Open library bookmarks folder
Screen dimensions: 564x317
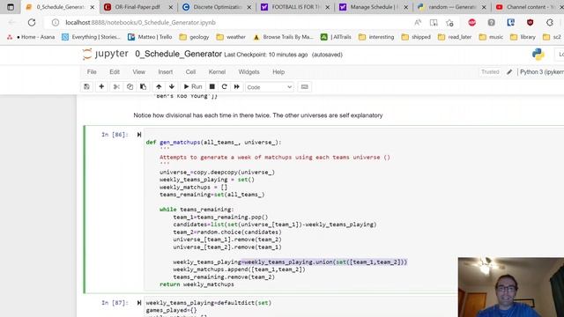coord(523,37)
